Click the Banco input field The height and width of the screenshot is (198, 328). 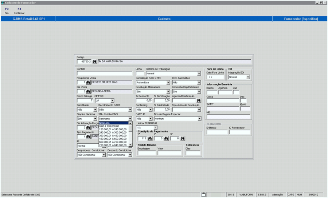click(212, 92)
